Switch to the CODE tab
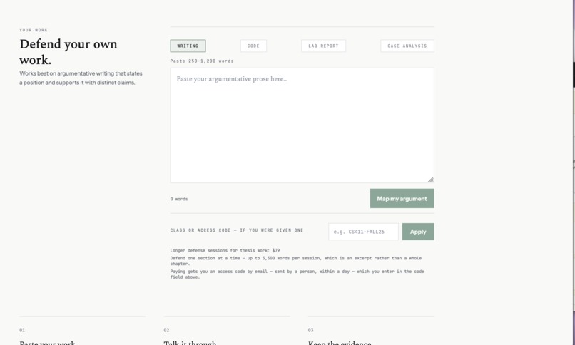The width and height of the screenshot is (575, 345). pyautogui.click(x=253, y=46)
